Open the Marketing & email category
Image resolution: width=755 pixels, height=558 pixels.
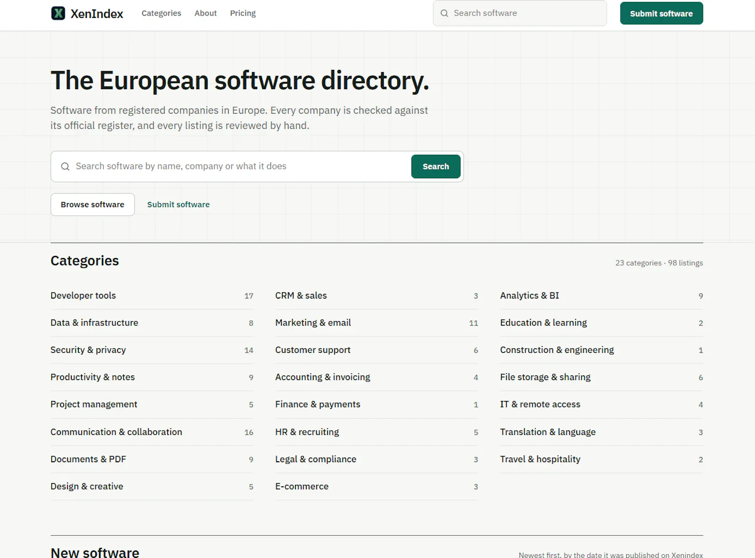[x=377, y=323]
